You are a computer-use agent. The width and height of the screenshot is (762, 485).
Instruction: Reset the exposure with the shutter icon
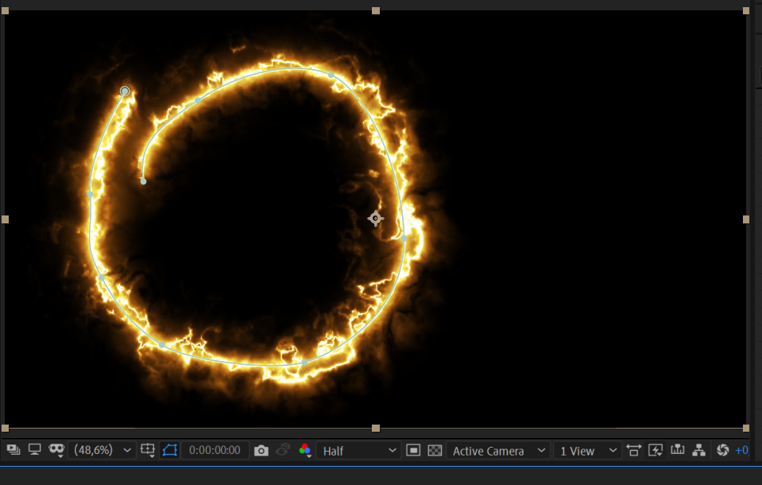coord(721,450)
